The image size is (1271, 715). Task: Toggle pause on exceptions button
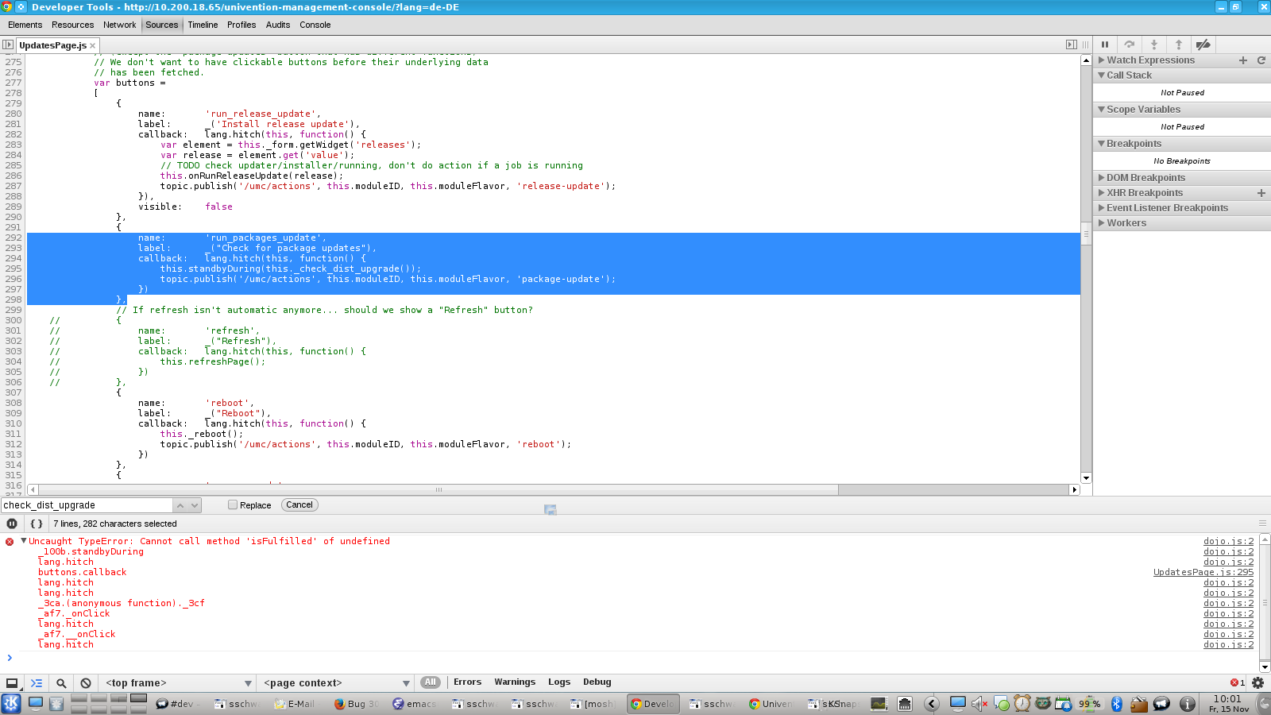coord(12,524)
